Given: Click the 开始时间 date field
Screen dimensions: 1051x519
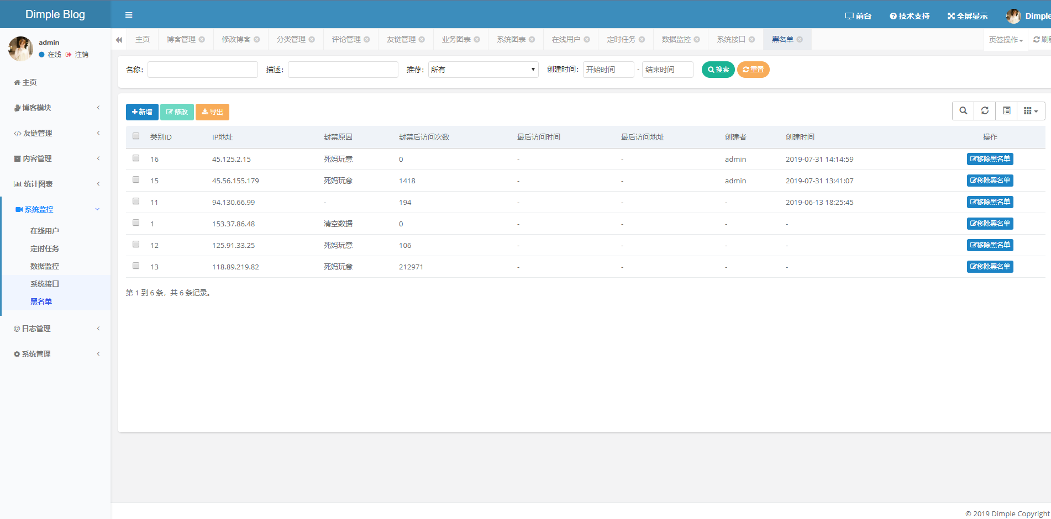Looking at the screenshot, I should (x=608, y=70).
